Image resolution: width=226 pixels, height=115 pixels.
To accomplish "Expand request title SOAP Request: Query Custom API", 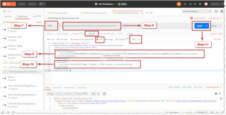I will coord(47,18).
